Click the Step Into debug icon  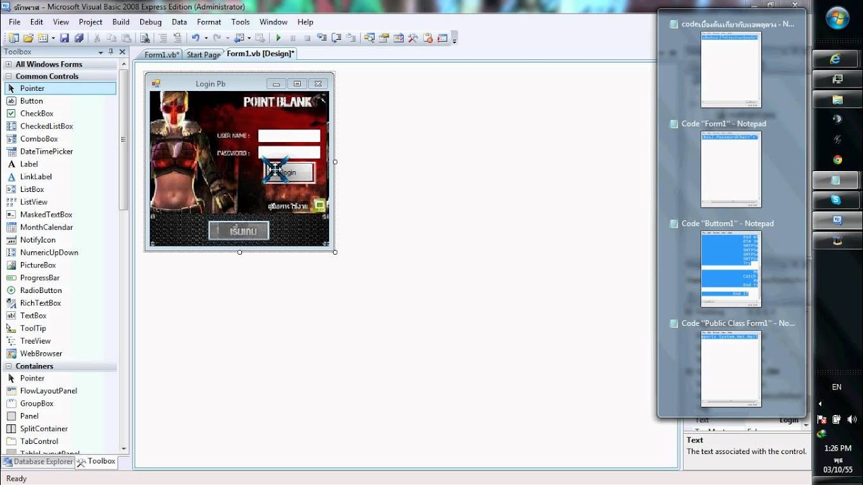[x=322, y=38]
